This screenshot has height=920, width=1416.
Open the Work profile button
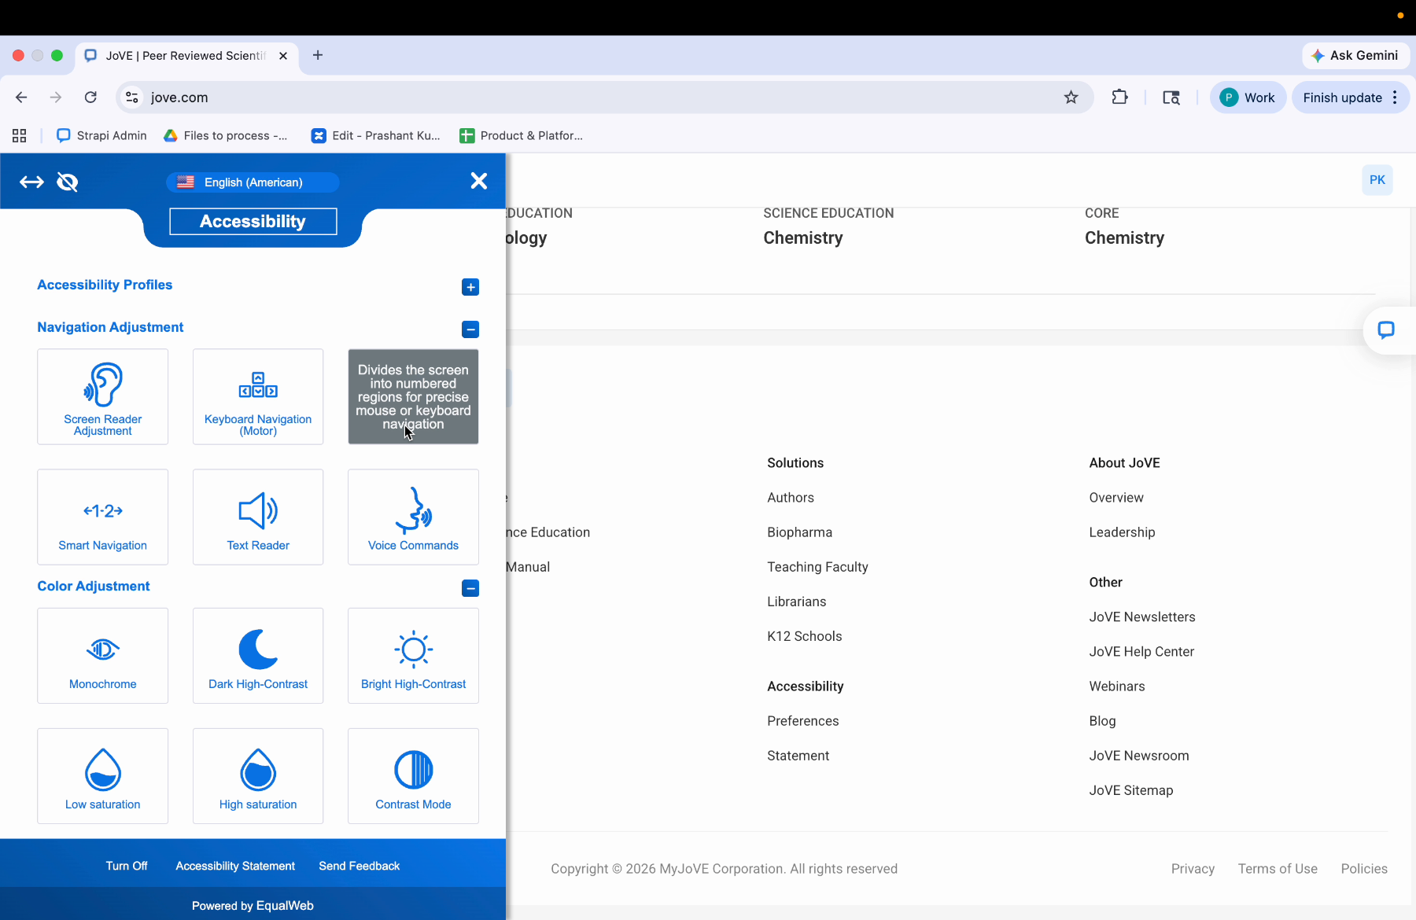[1248, 98]
